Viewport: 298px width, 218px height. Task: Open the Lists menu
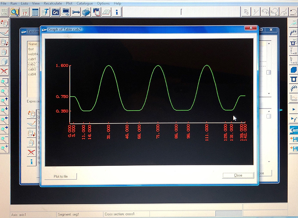click(x=24, y=3)
